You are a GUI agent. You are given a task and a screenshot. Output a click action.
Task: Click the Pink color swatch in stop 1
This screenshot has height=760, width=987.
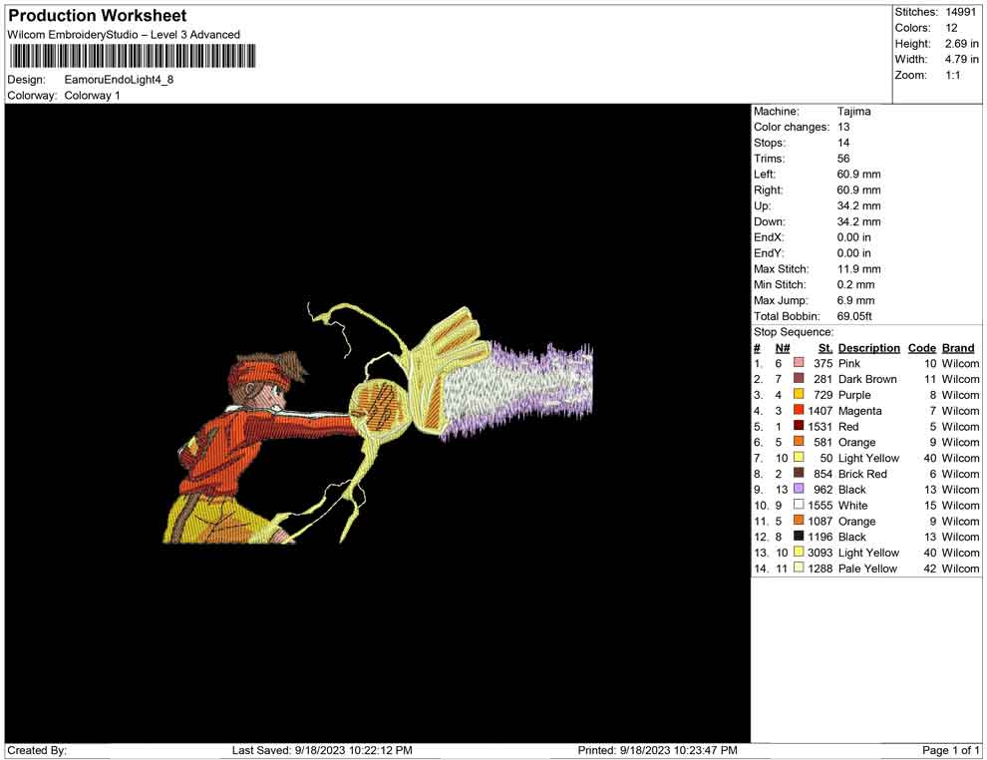pos(799,363)
